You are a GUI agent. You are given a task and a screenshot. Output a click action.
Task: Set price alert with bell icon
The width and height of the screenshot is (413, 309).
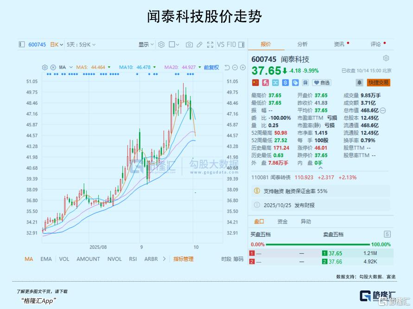[x=360, y=83]
